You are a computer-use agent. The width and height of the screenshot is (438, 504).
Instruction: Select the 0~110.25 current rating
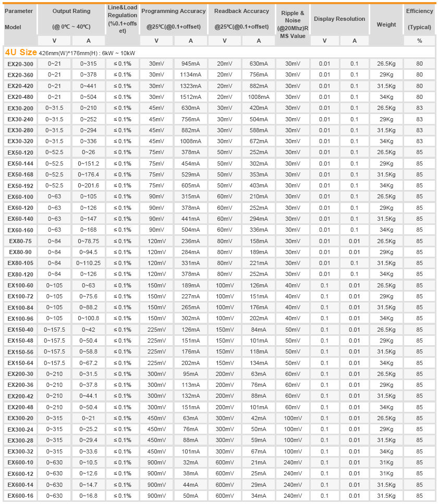coord(89,263)
